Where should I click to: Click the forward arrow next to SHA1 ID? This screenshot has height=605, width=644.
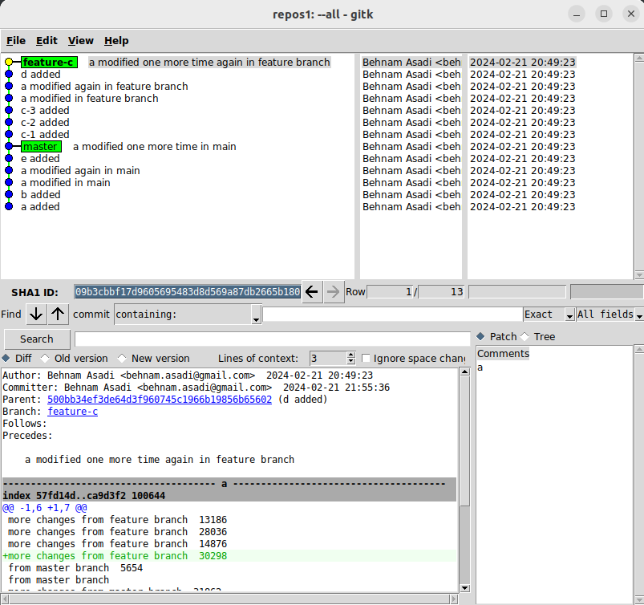click(333, 292)
